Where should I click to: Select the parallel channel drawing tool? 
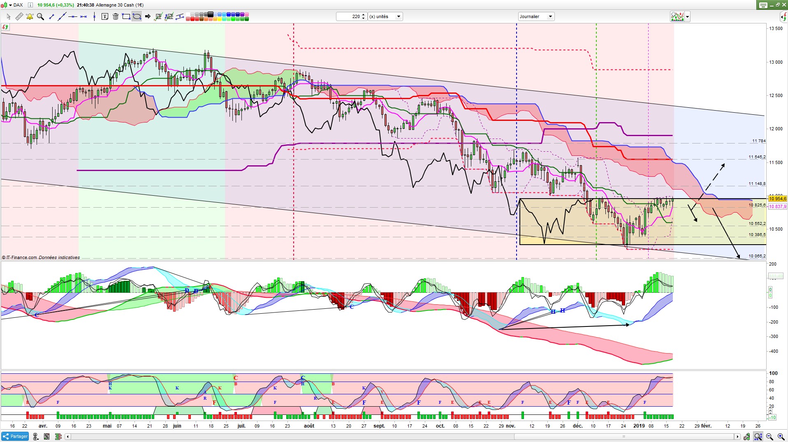pos(180,16)
